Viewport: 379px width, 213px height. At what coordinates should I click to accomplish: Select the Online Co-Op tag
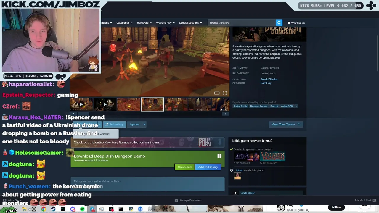[x=240, y=106]
